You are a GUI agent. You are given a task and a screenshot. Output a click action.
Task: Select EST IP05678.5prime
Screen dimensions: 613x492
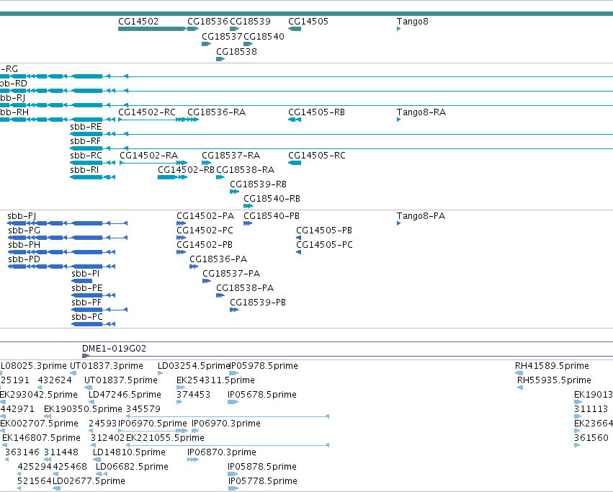tap(233, 402)
